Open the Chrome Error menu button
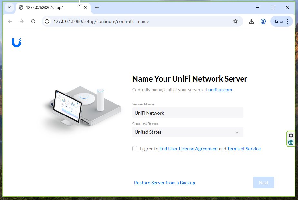The image size is (298, 200). (281, 21)
